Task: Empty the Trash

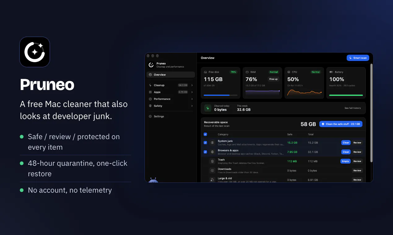Action: click(x=346, y=161)
